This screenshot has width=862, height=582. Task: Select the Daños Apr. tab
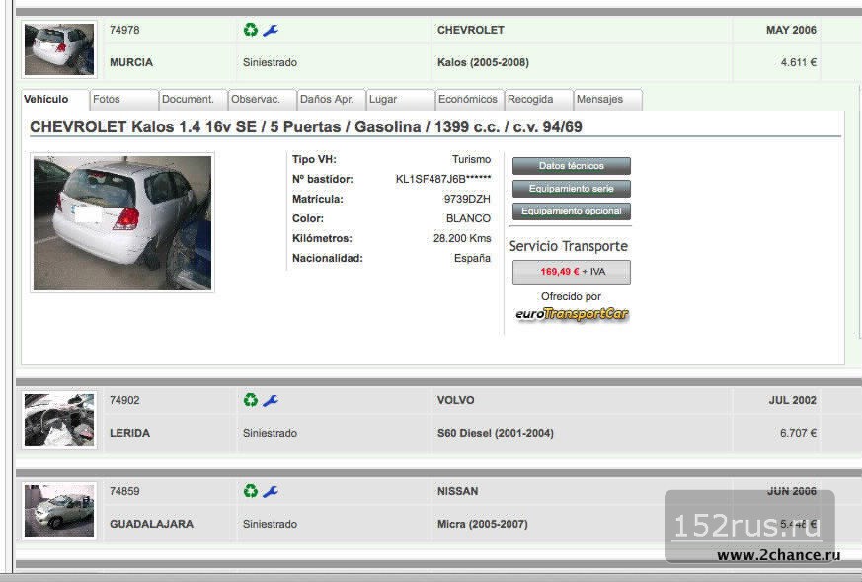pos(332,100)
